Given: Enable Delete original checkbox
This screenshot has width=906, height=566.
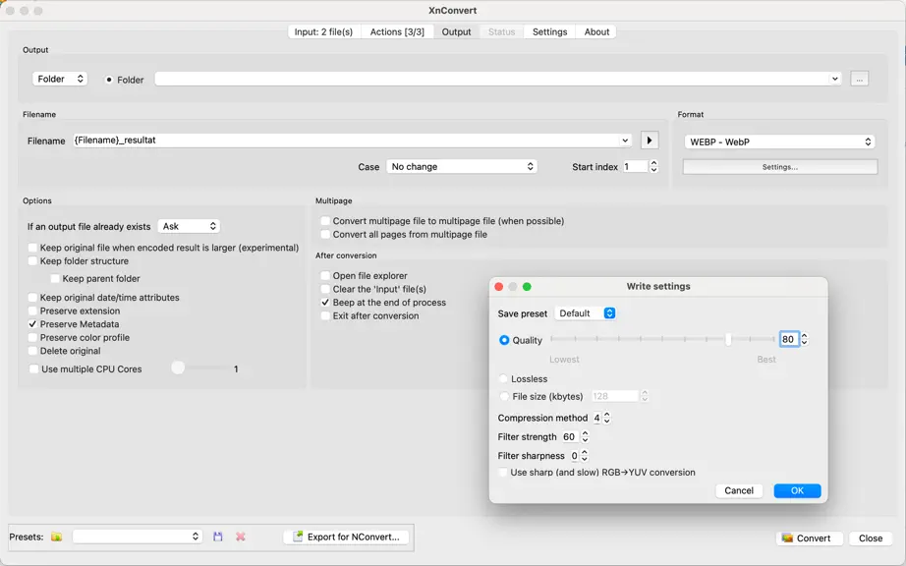Looking at the screenshot, I should [33, 351].
